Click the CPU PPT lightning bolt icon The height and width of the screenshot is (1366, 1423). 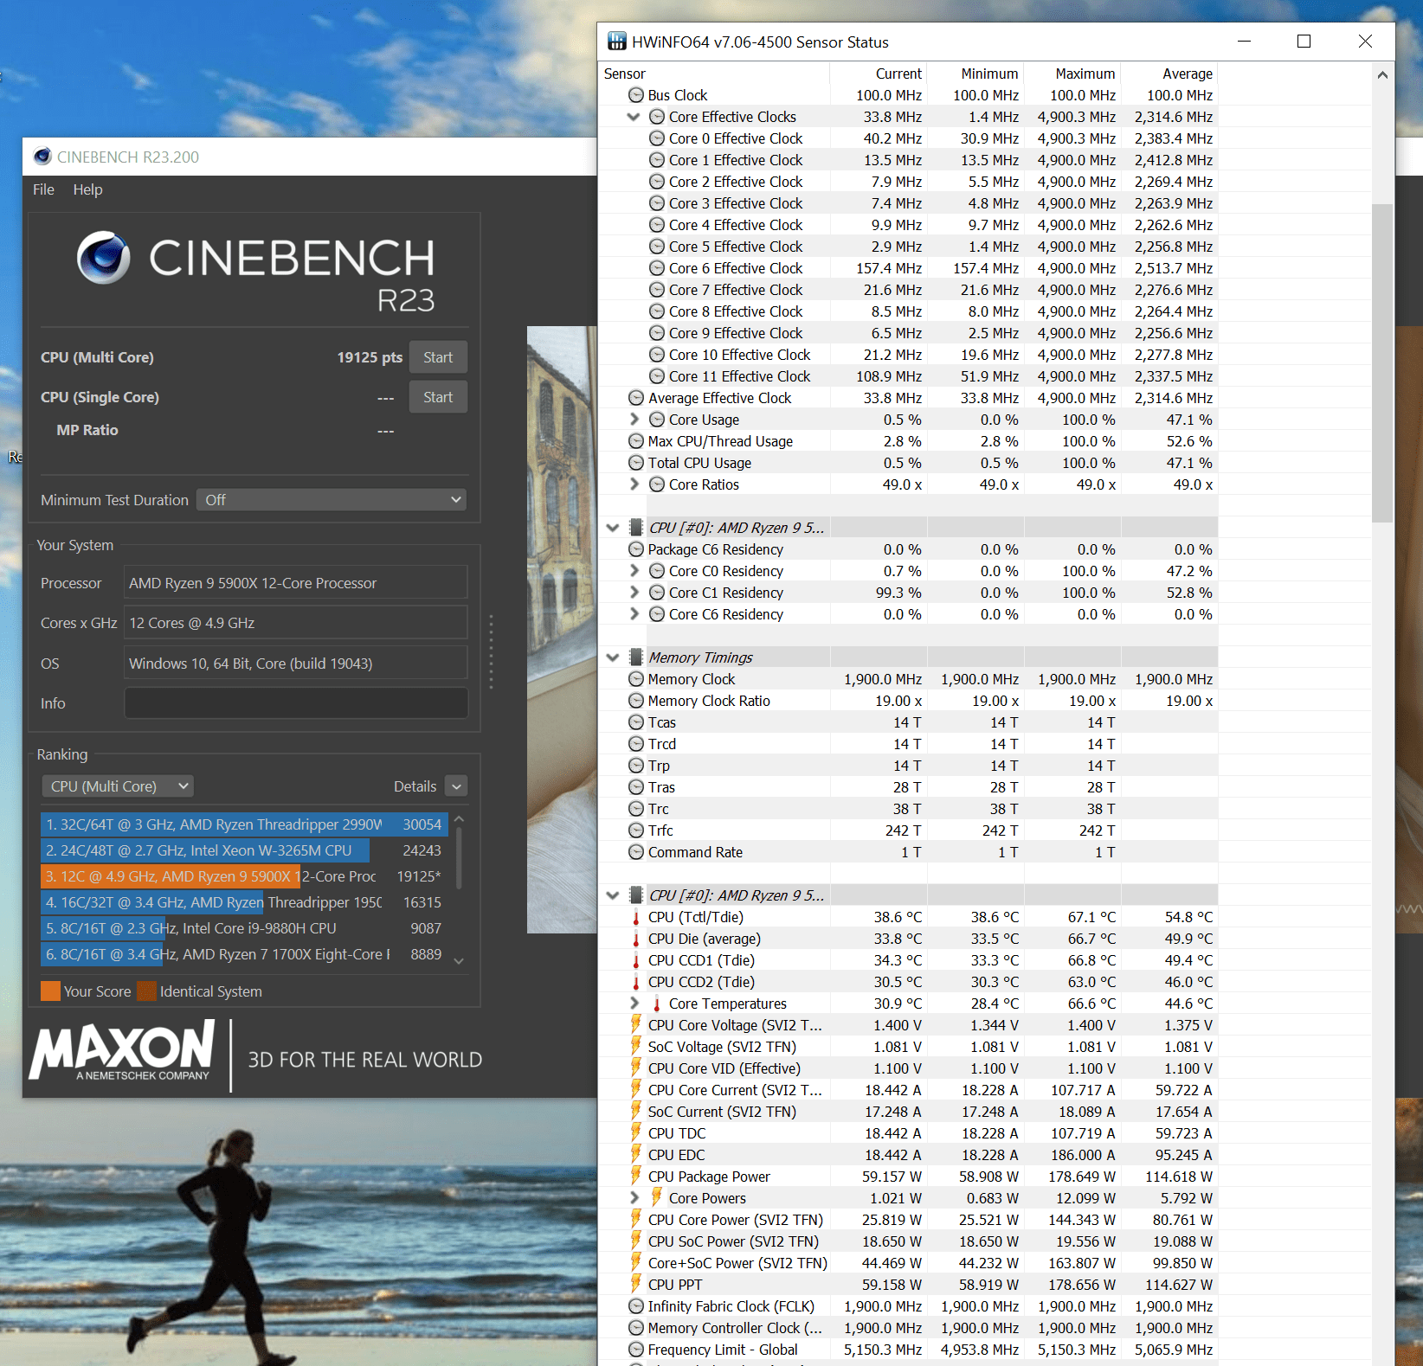pyautogui.click(x=636, y=1284)
